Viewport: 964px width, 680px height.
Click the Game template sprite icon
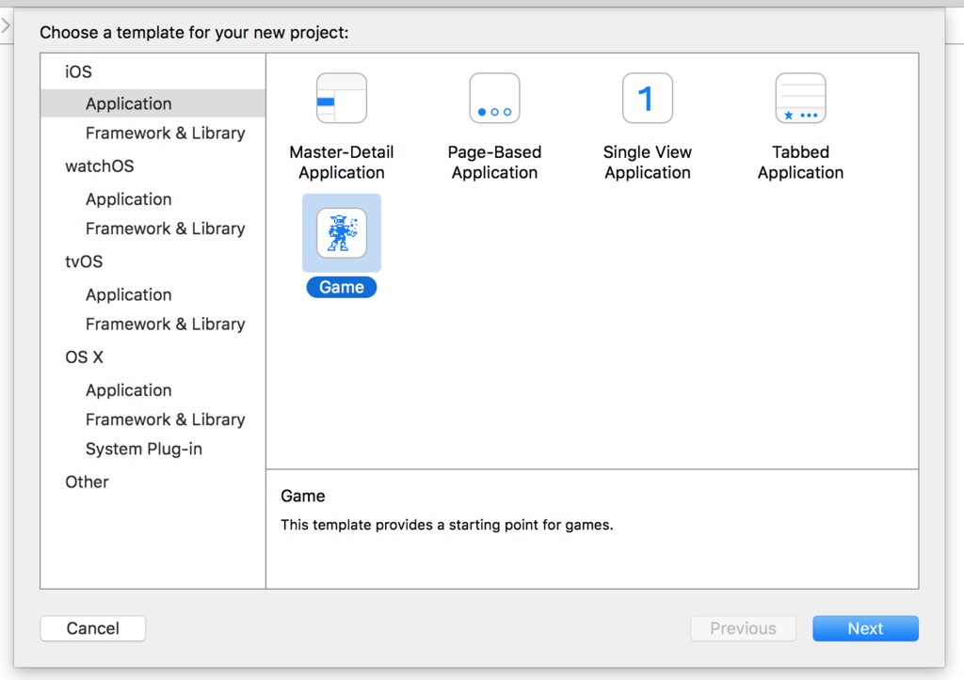341,233
